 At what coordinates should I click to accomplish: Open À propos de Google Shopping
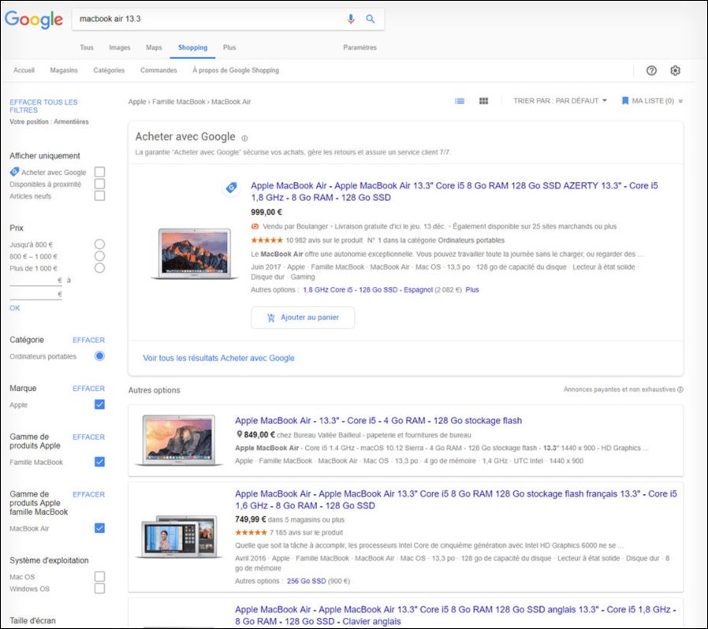point(236,70)
